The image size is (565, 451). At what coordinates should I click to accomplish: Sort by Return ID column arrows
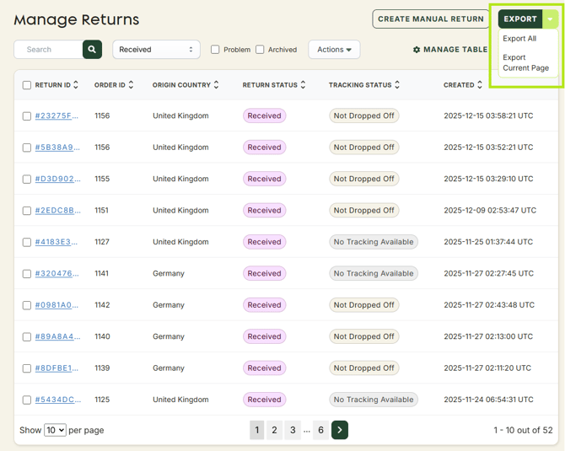[x=76, y=85]
